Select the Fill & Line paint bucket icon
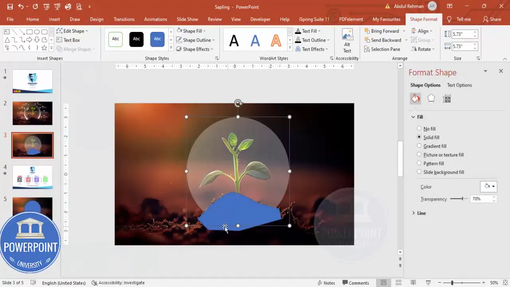Image resolution: width=510 pixels, height=287 pixels. click(x=416, y=98)
